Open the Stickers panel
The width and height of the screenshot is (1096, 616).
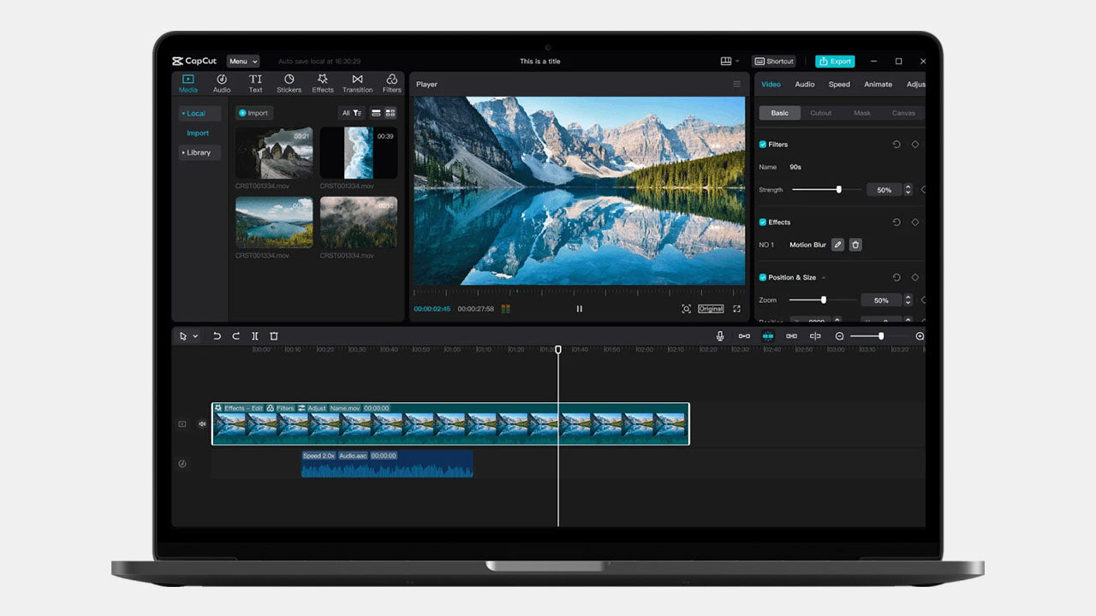point(289,83)
